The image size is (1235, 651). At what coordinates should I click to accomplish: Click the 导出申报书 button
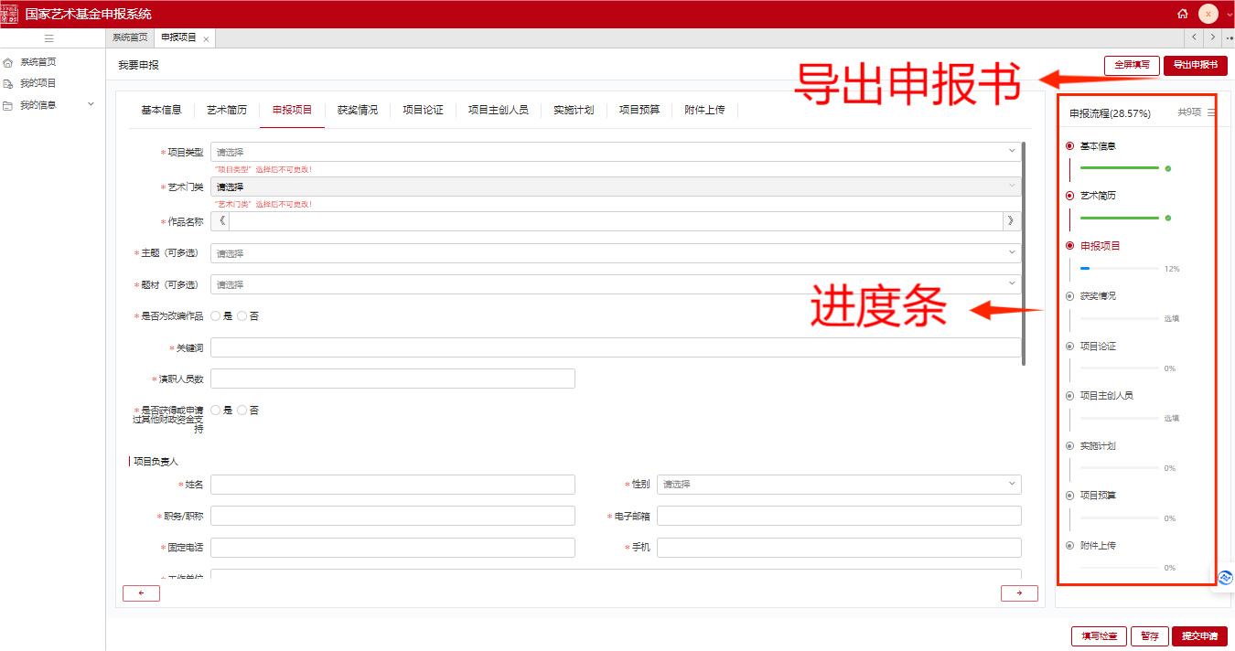pos(1196,65)
